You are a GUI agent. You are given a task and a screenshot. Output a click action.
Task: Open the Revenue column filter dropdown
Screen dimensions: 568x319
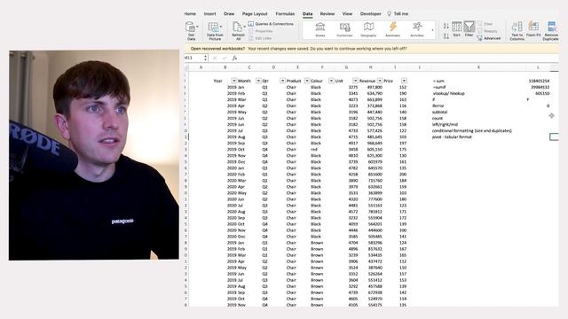(x=380, y=81)
